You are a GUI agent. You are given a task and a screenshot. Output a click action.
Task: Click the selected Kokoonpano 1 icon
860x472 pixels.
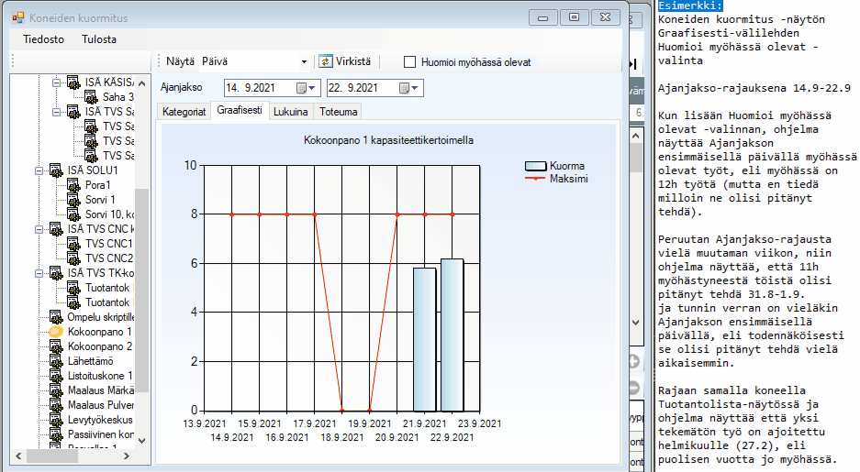click(57, 332)
